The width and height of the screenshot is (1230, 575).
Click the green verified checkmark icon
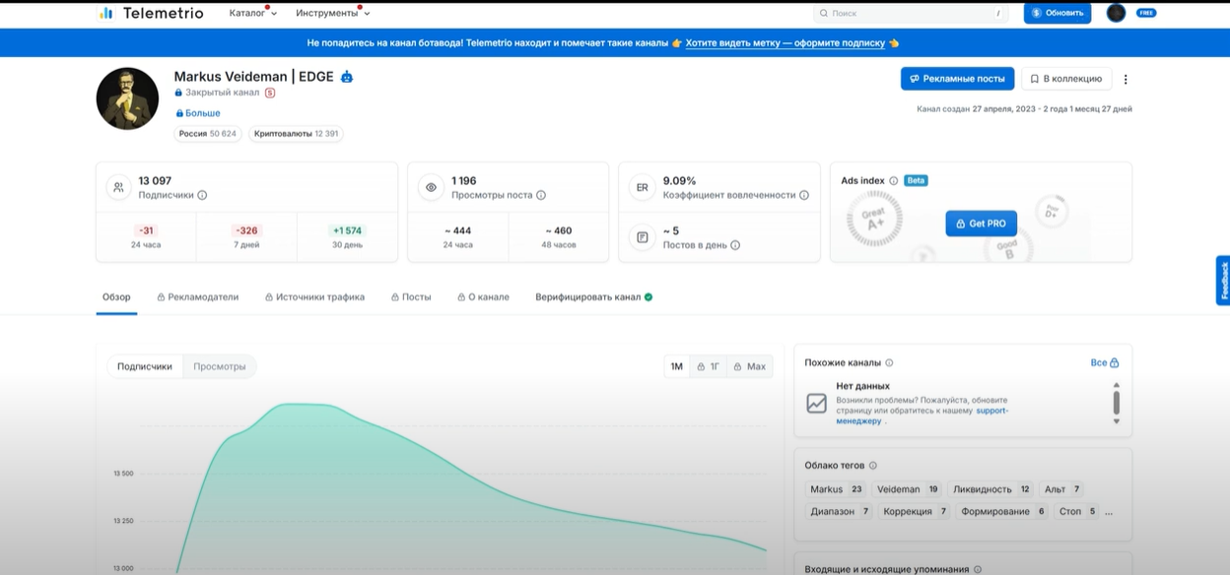(649, 296)
